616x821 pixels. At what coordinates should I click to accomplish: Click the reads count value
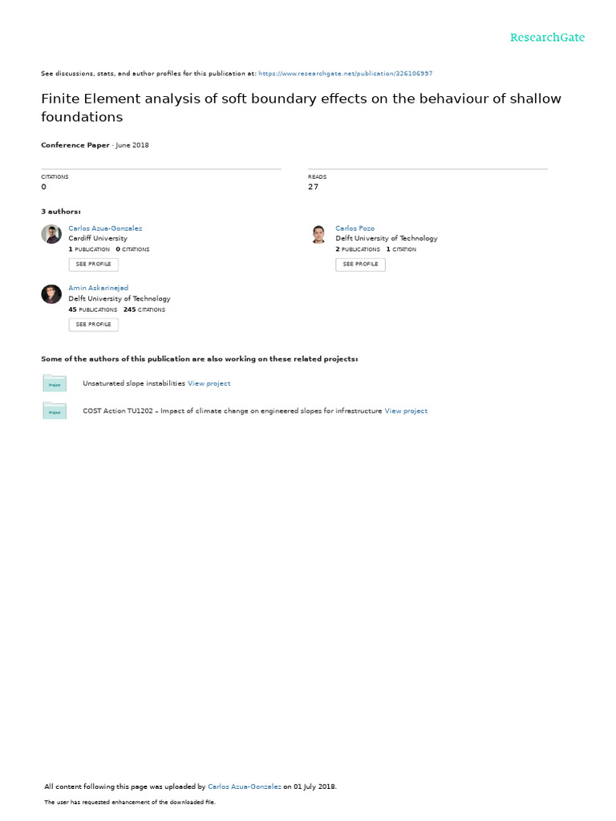tap(313, 187)
